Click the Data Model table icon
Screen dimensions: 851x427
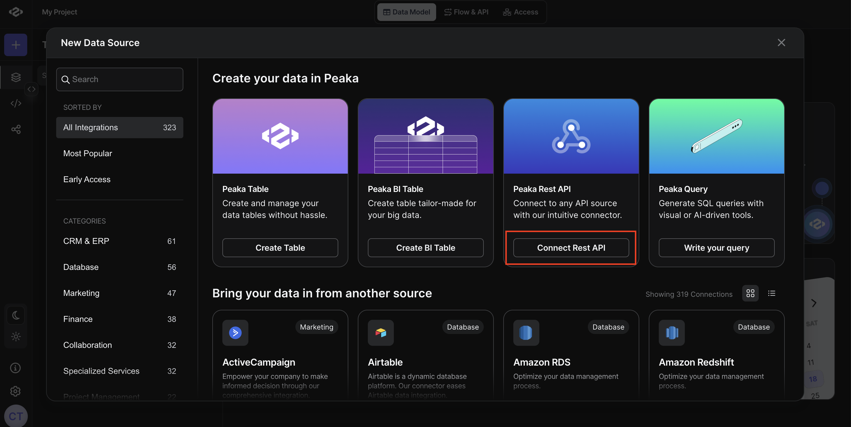386,12
